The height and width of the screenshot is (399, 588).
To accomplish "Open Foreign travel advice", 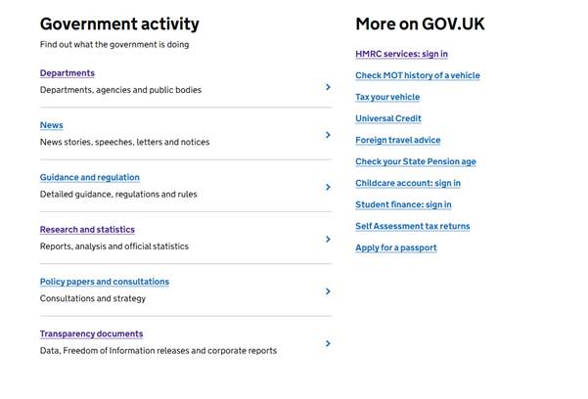I will click(398, 140).
